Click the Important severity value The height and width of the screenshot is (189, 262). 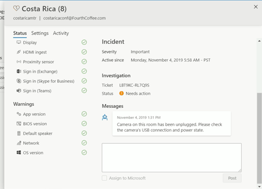[140, 52]
